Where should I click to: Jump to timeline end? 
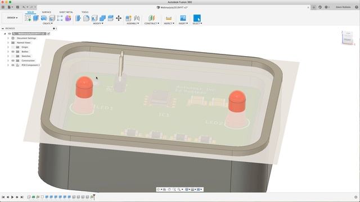click(22, 197)
